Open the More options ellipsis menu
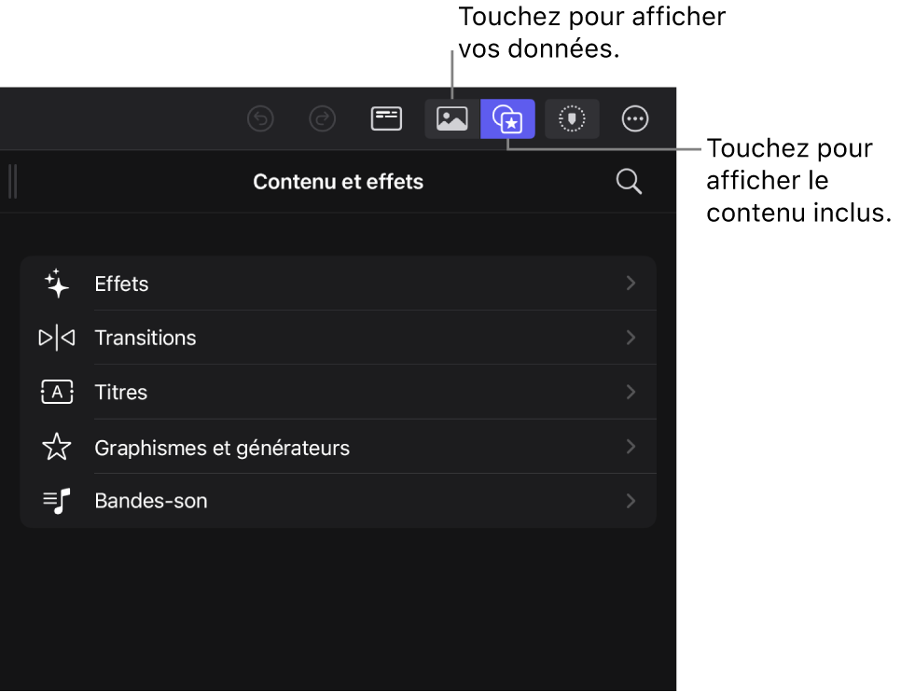Viewport: 901px width, 692px height. 635,118
